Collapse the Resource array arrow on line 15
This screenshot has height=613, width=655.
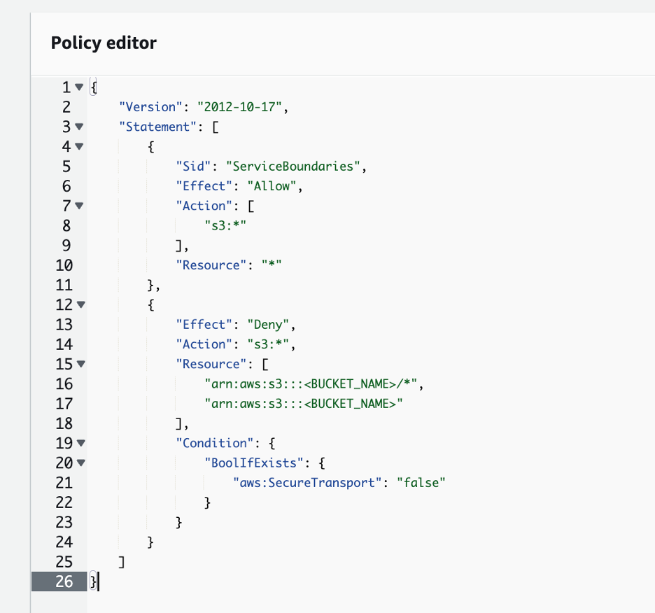point(81,364)
